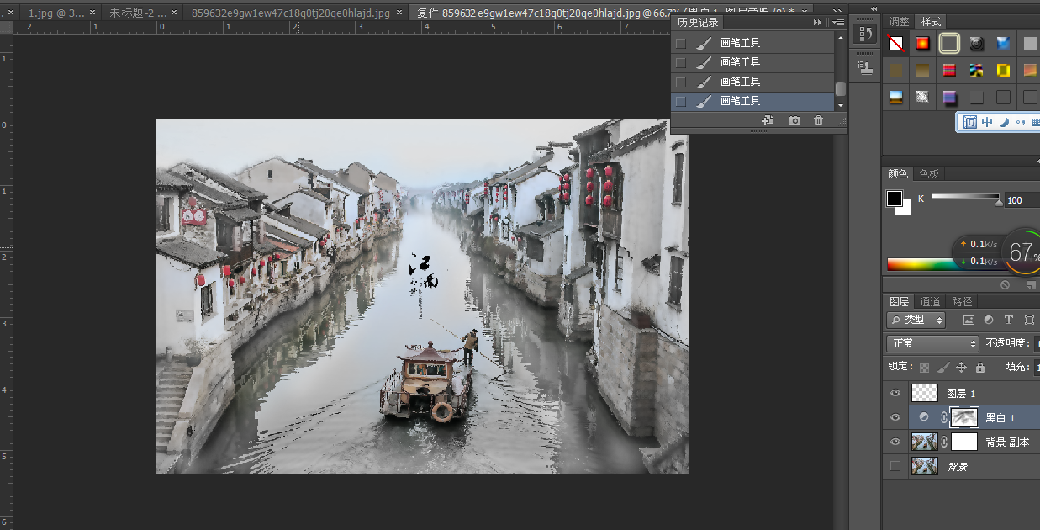Lock all with padlock icon

pyautogui.click(x=980, y=368)
